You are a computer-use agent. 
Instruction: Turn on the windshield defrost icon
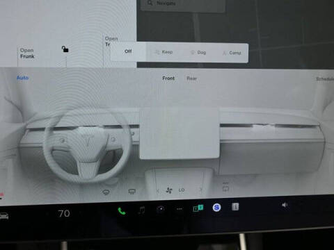click(x=106, y=192)
